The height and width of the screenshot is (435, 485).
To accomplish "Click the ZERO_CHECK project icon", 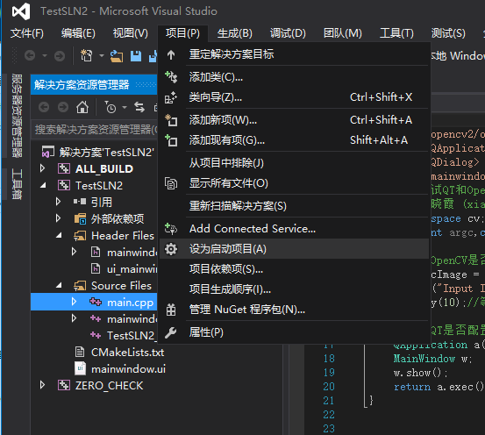I will (x=64, y=386).
